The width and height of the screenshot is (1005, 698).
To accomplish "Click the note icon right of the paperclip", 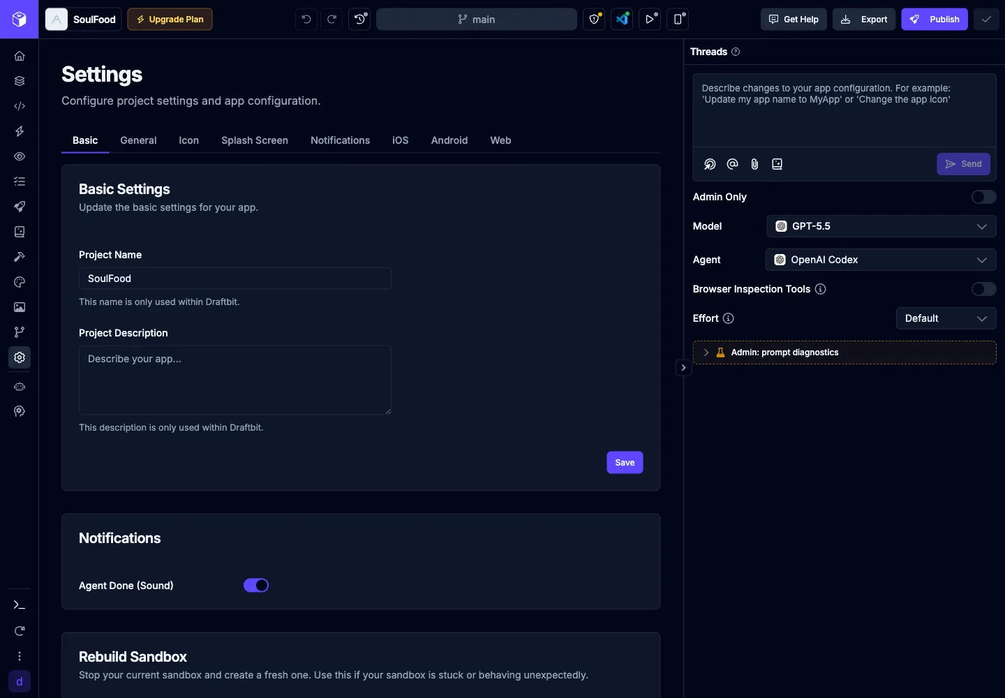I will pos(777,164).
